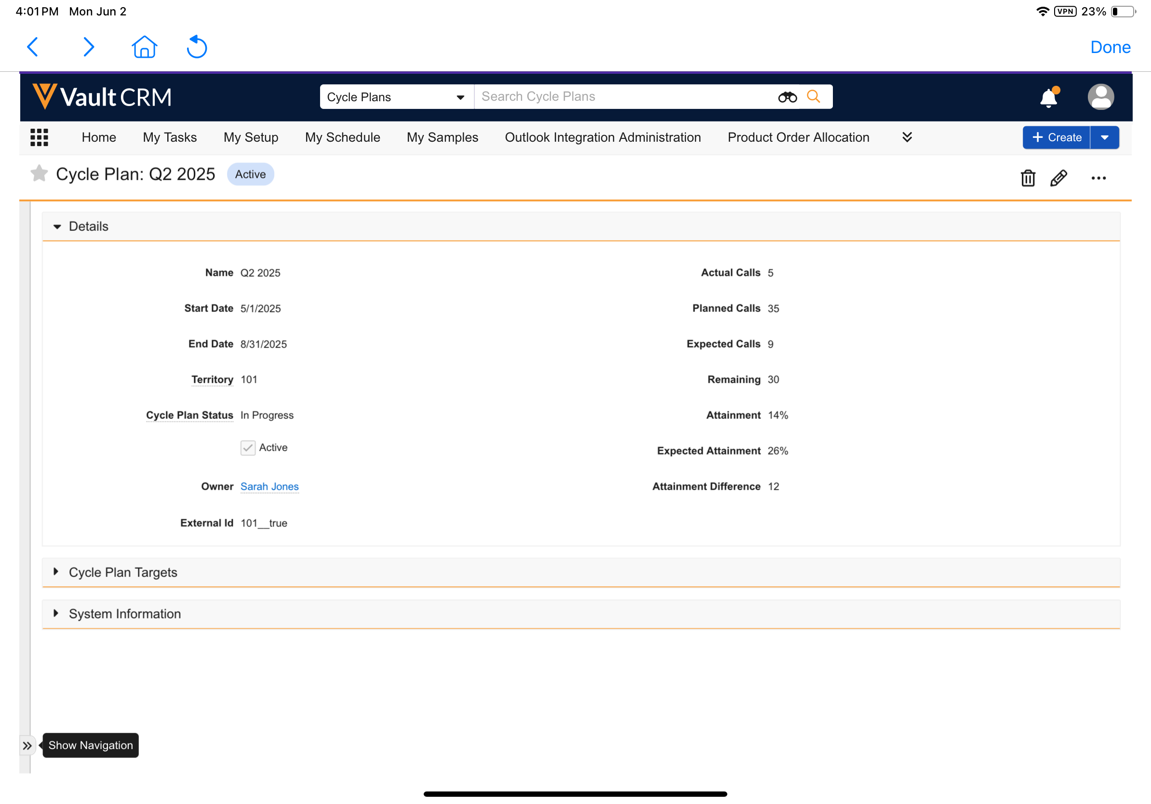The width and height of the screenshot is (1151, 804).
Task: Open the Sarah Jones owner link
Action: point(269,487)
